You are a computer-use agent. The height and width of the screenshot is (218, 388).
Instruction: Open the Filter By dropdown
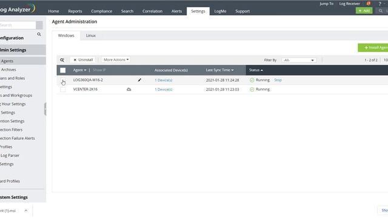coord(299,60)
